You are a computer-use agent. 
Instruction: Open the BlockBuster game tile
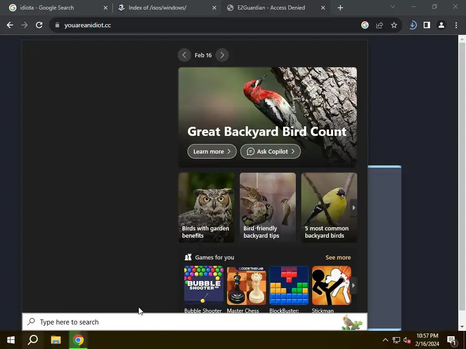pos(289,289)
